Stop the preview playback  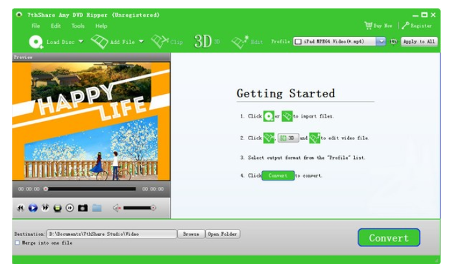(58, 208)
